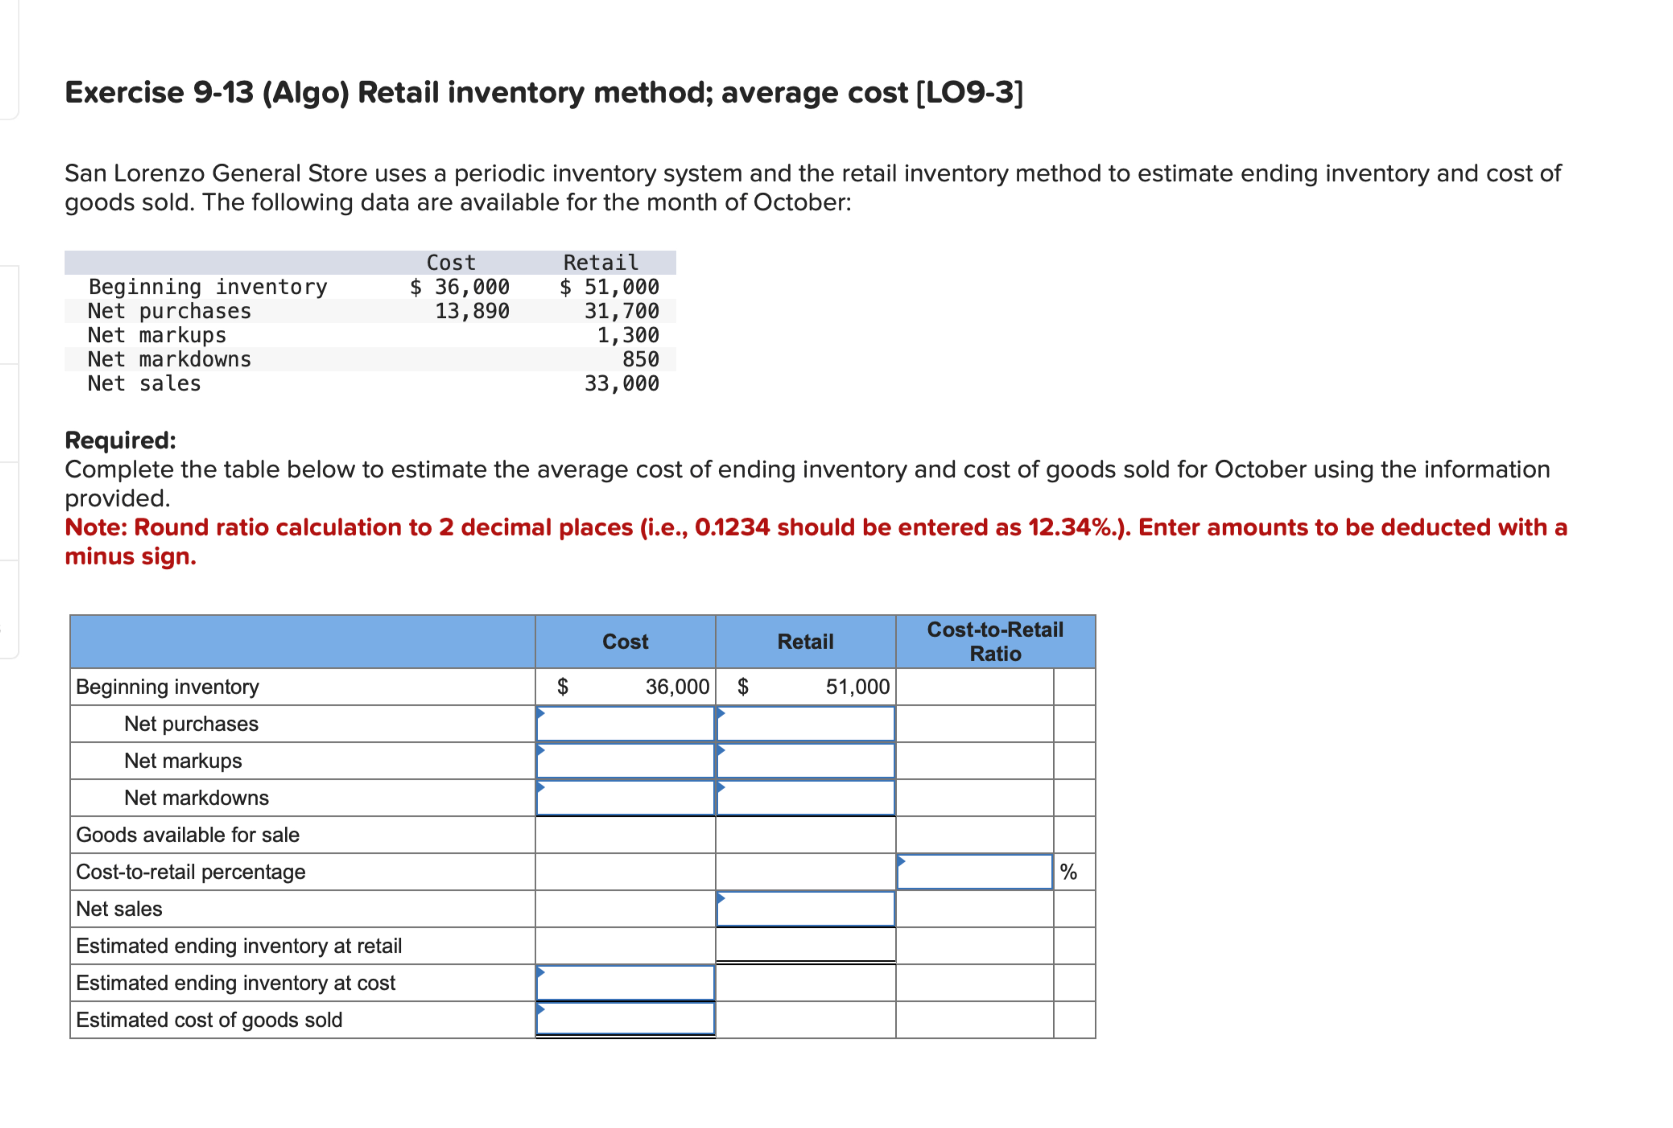Click the Net markdowns Retail input field
This screenshot has height=1128, width=1673.
click(805, 798)
